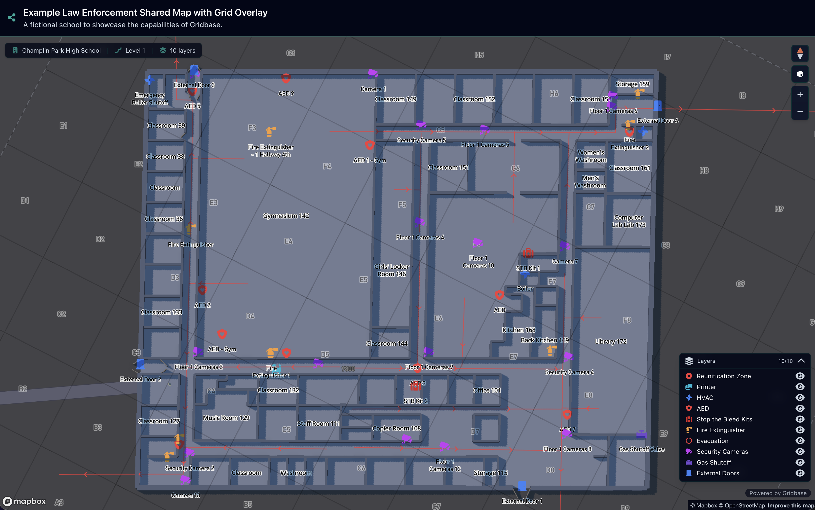Click the Music Room 129 label
The image size is (815, 510).
tap(226, 418)
